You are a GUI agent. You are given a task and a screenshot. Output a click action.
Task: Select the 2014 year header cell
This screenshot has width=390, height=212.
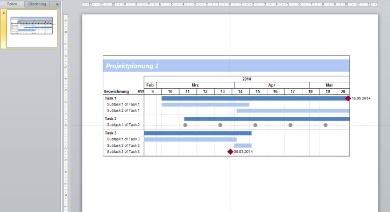pos(246,79)
